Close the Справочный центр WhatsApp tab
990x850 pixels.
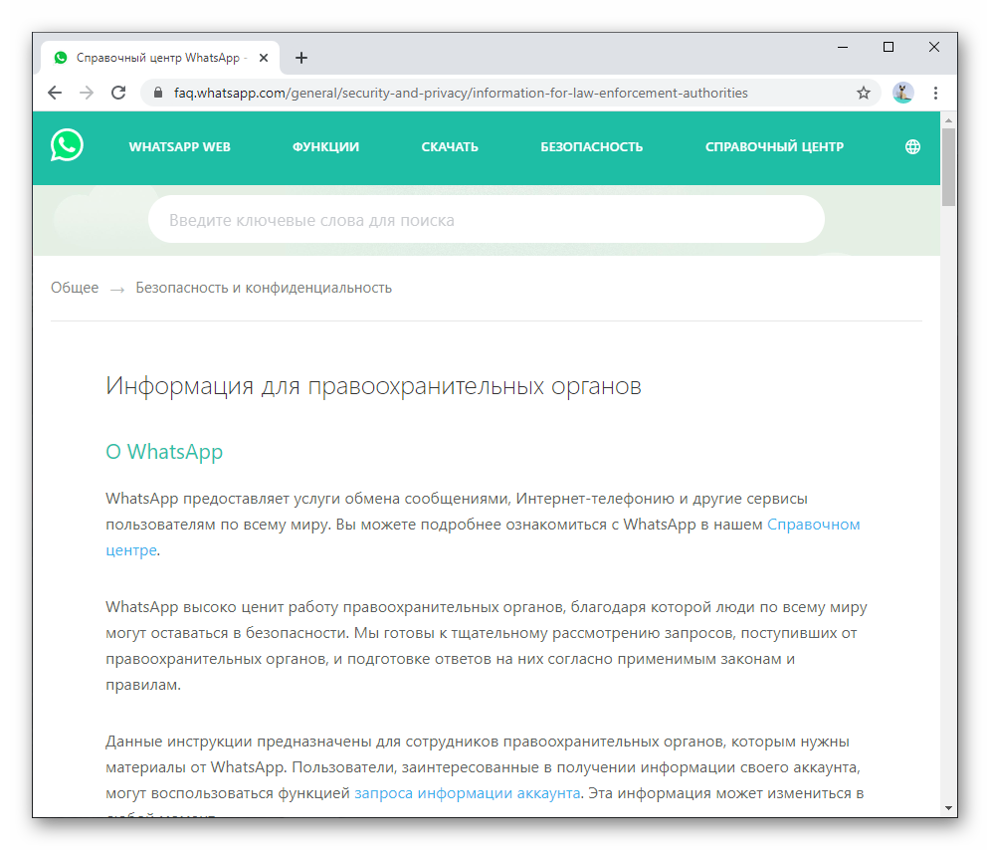coord(264,58)
